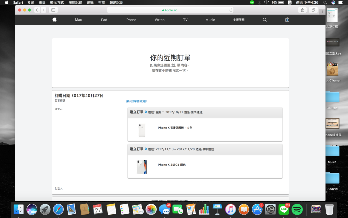Select the College folder on desktop
This screenshot has width=348, height=218.
tap(332, 97)
